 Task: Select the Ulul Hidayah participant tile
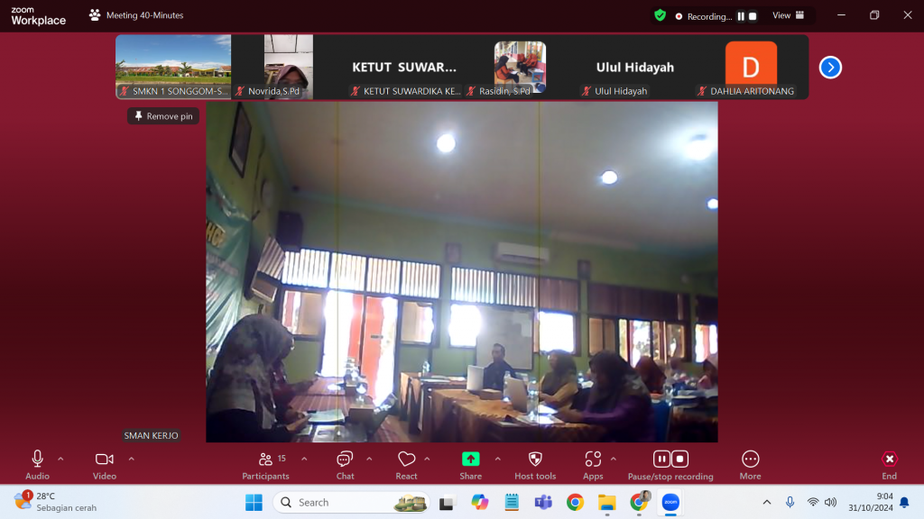point(635,67)
